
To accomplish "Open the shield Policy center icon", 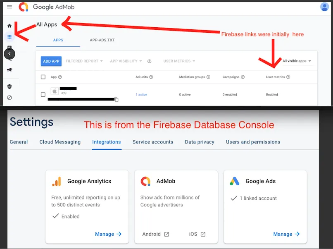I will (10, 86).
